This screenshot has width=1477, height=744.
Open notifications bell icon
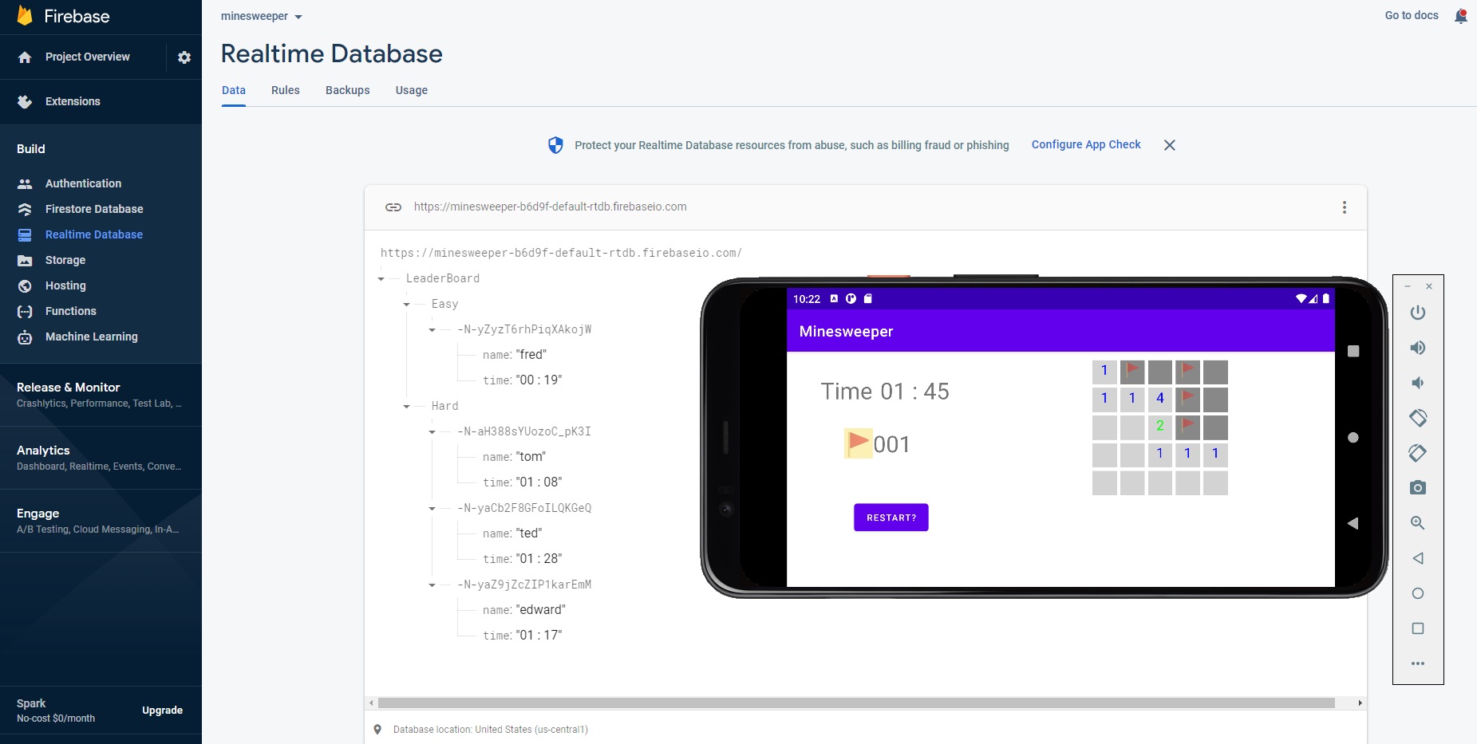[1461, 16]
